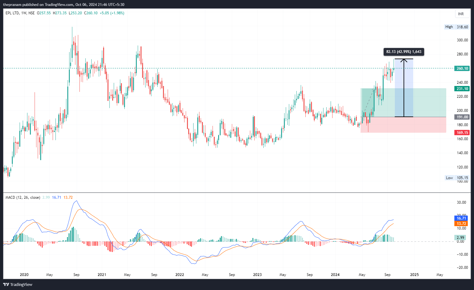Click the 2025 label on time axis
The width and height of the screenshot is (474, 290).
coord(414,275)
